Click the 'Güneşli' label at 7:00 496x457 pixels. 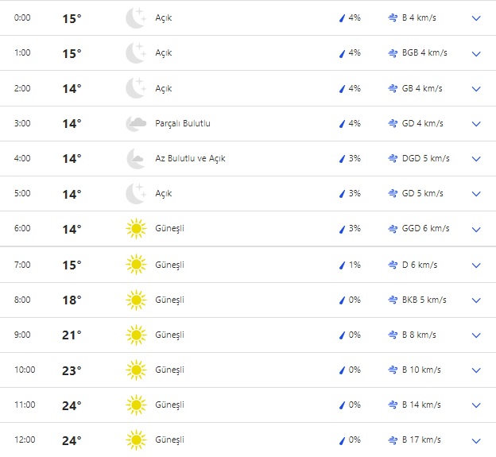point(169,265)
